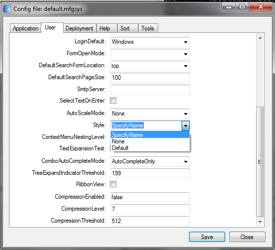Save the config file

coord(207,237)
